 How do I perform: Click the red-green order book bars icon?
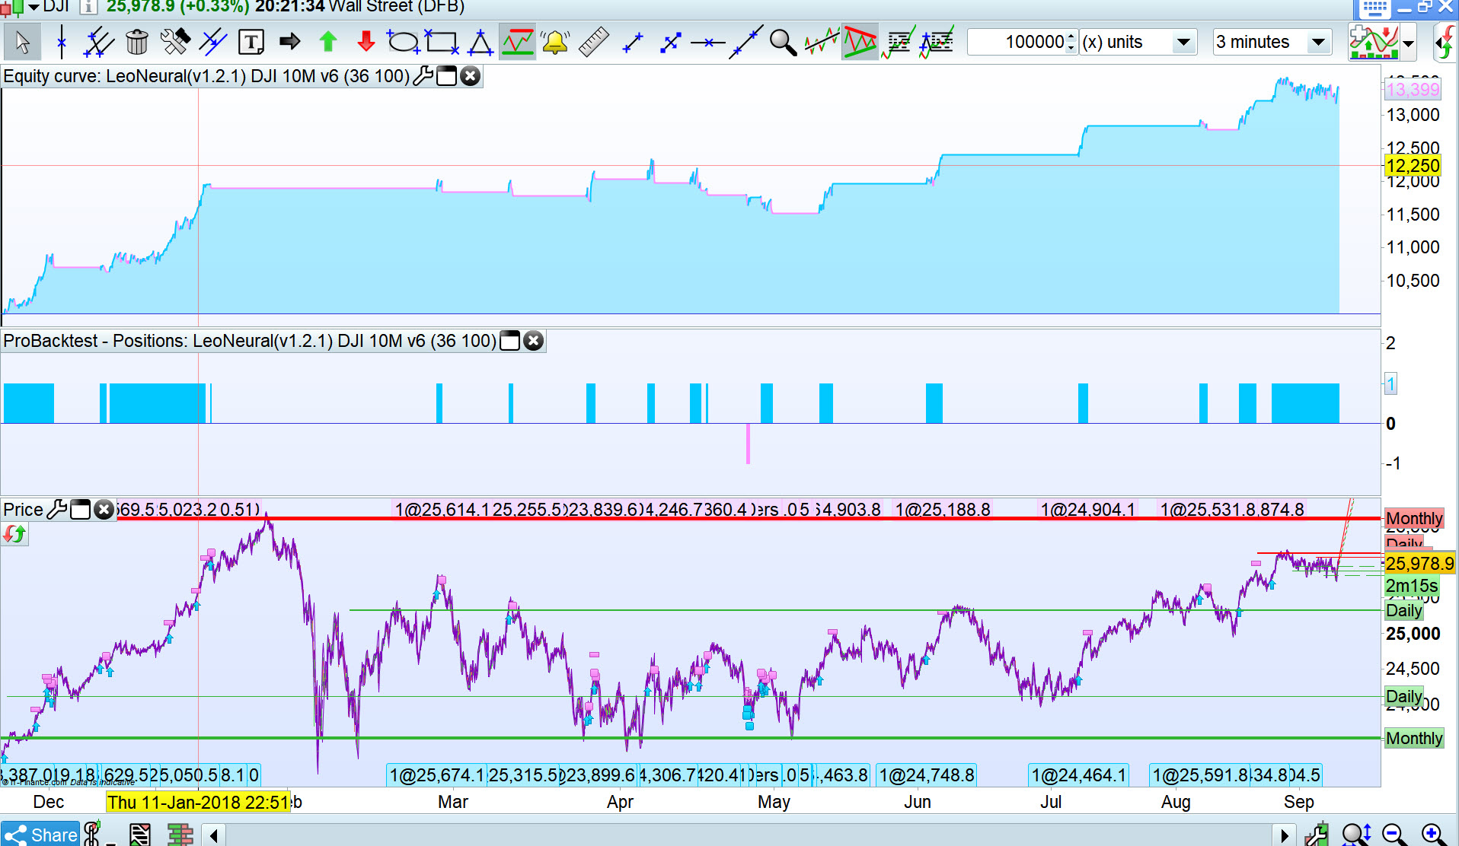(x=180, y=835)
